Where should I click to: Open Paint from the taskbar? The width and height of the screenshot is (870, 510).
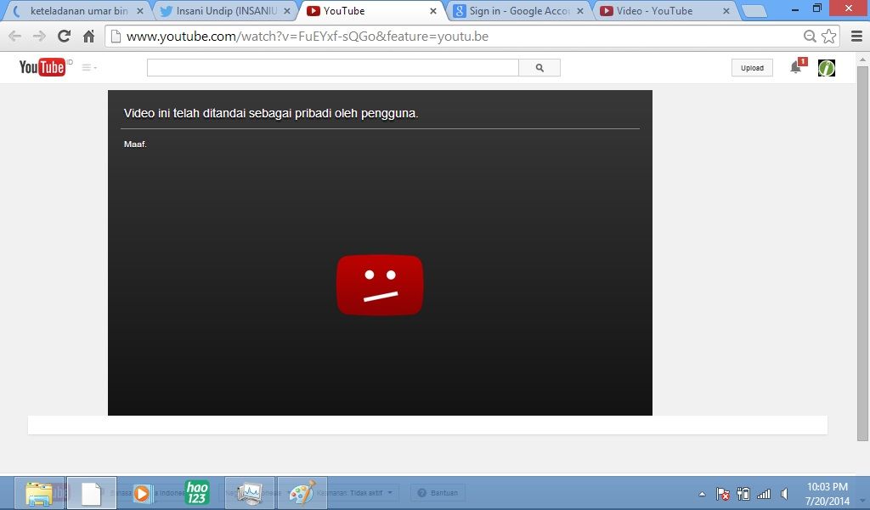302,493
